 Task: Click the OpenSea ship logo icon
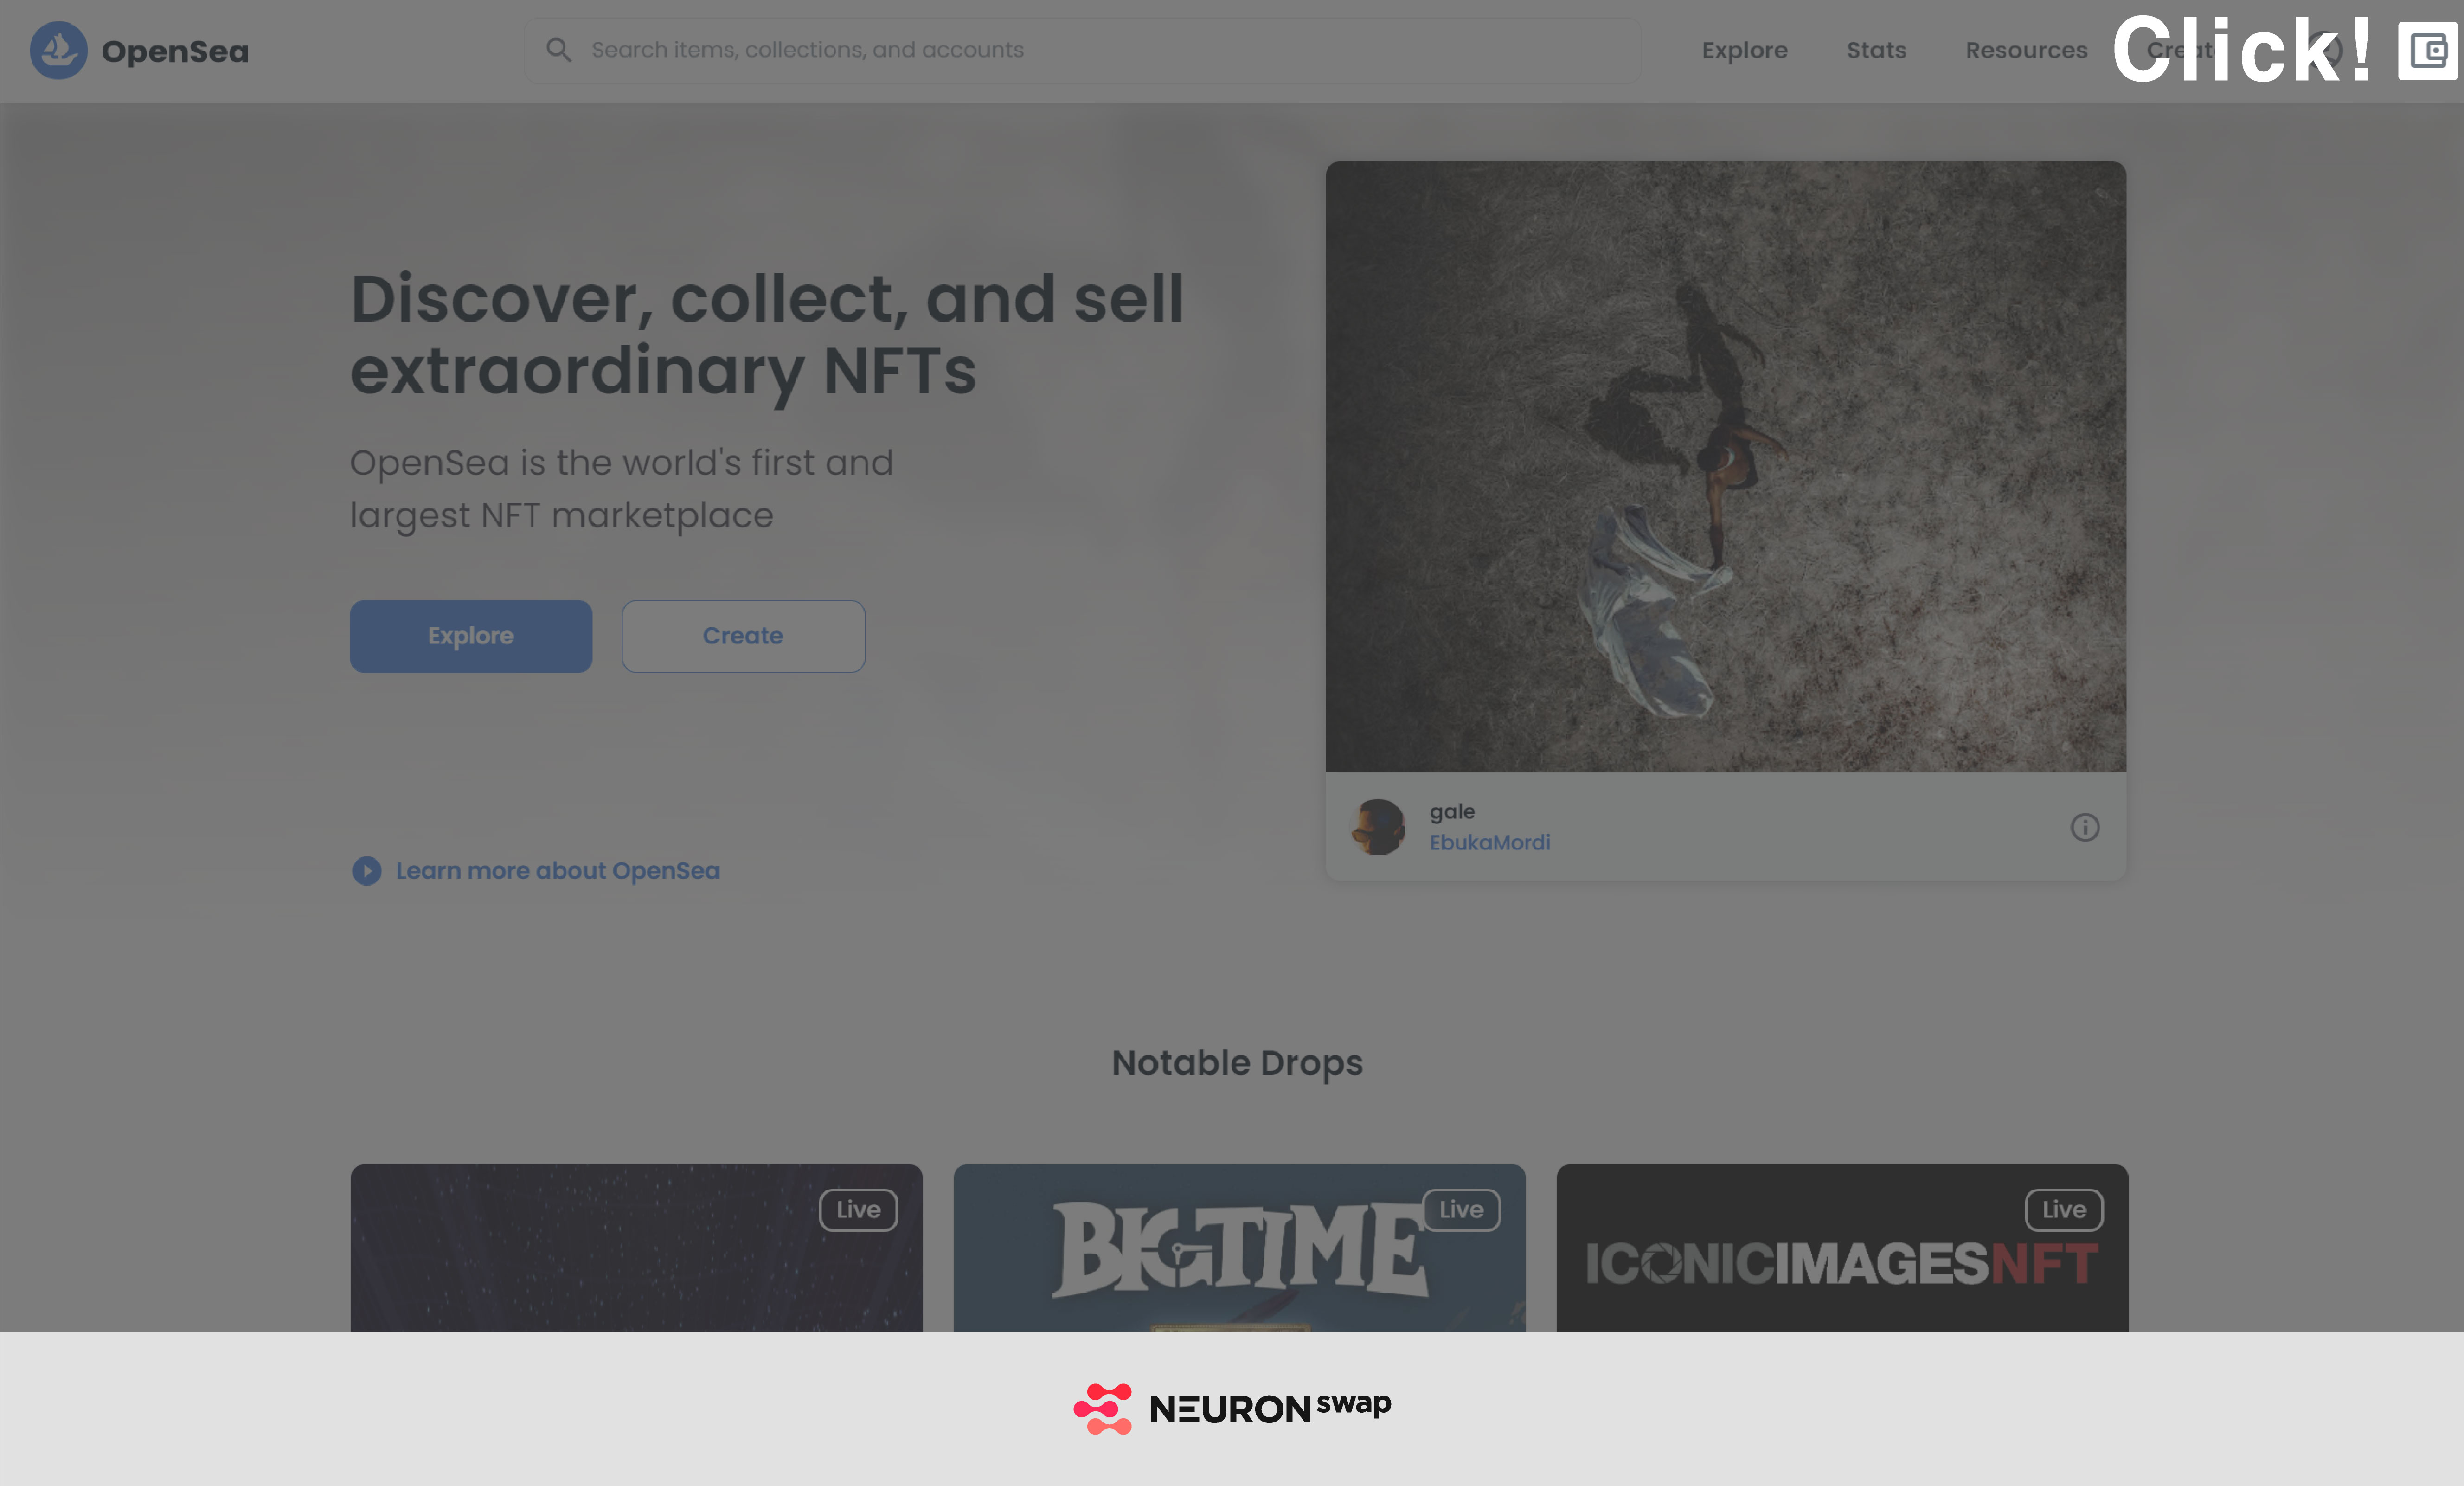coord(58,50)
